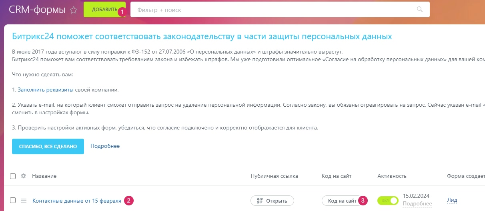Viewport: 485px width, 211px height.
Task: Add CRM-формы page to favorites star
Action: click(x=74, y=10)
